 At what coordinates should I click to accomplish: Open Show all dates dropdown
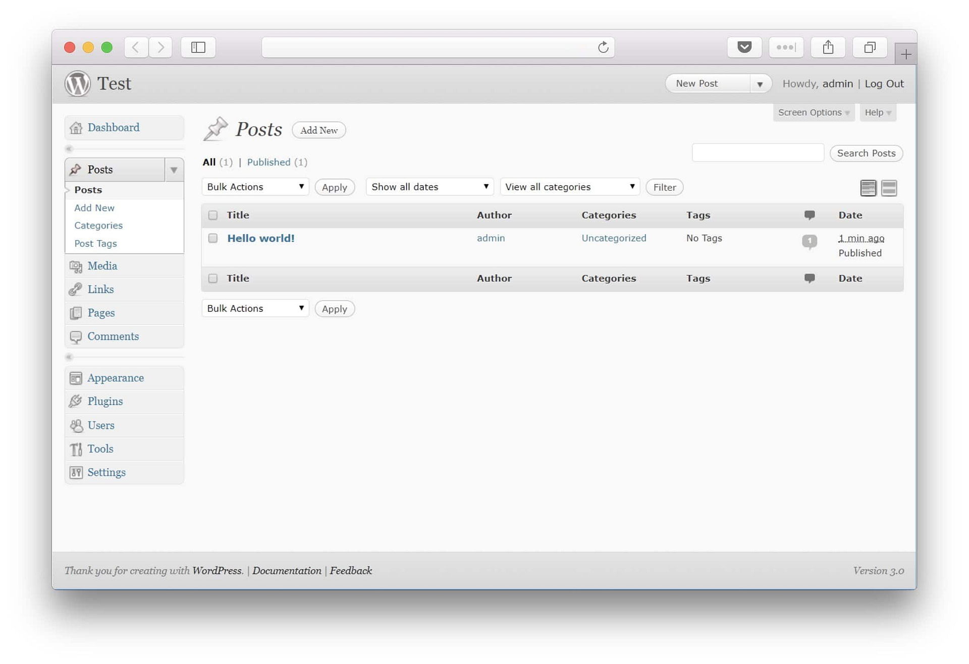pyautogui.click(x=429, y=187)
